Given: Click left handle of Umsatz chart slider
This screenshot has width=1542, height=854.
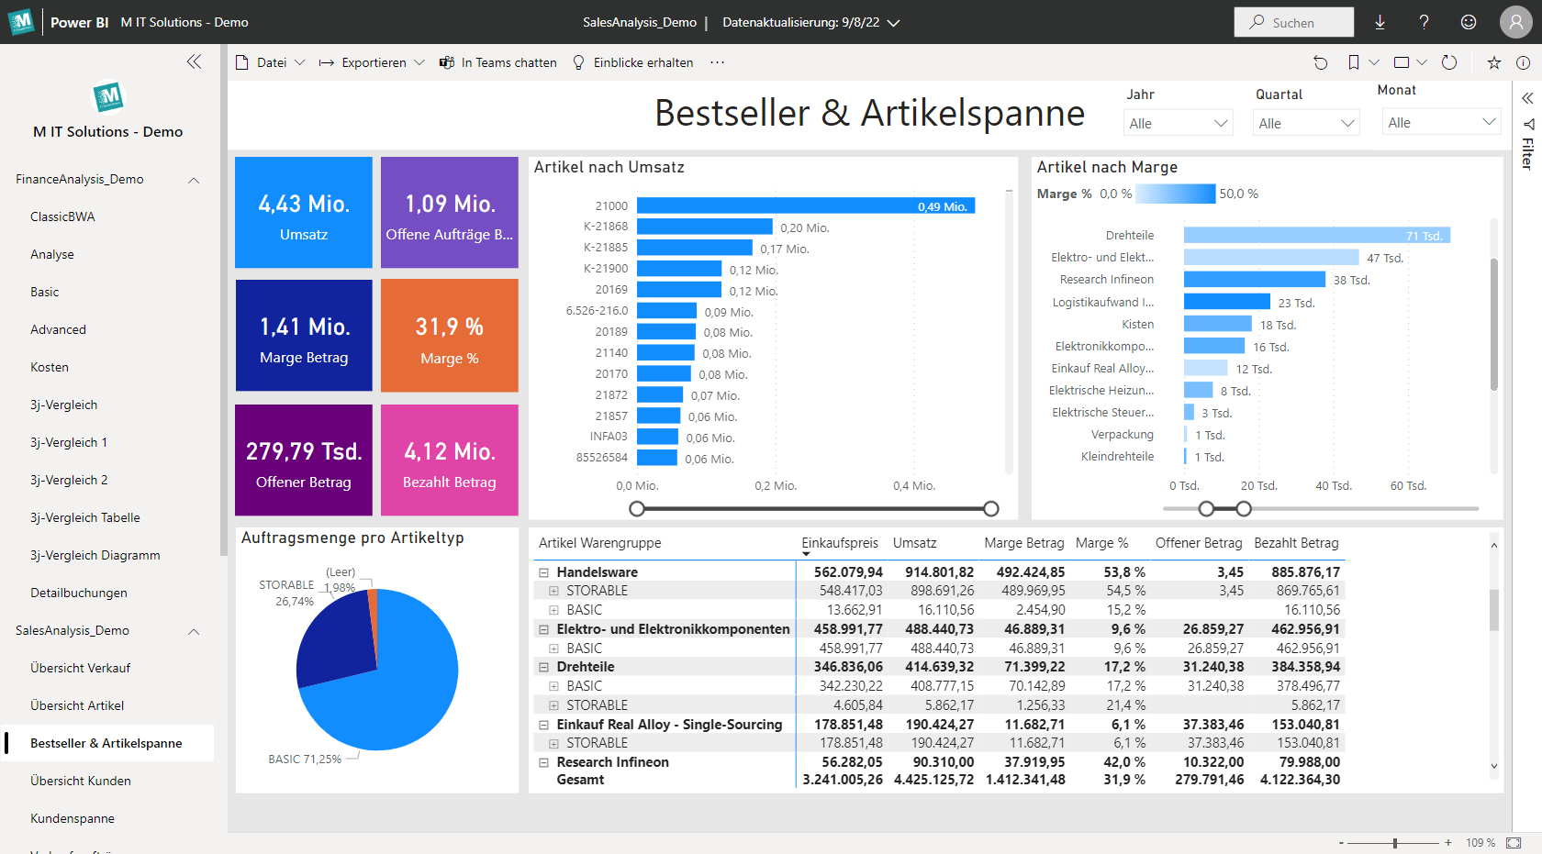Looking at the screenshot, I should 637,508.
